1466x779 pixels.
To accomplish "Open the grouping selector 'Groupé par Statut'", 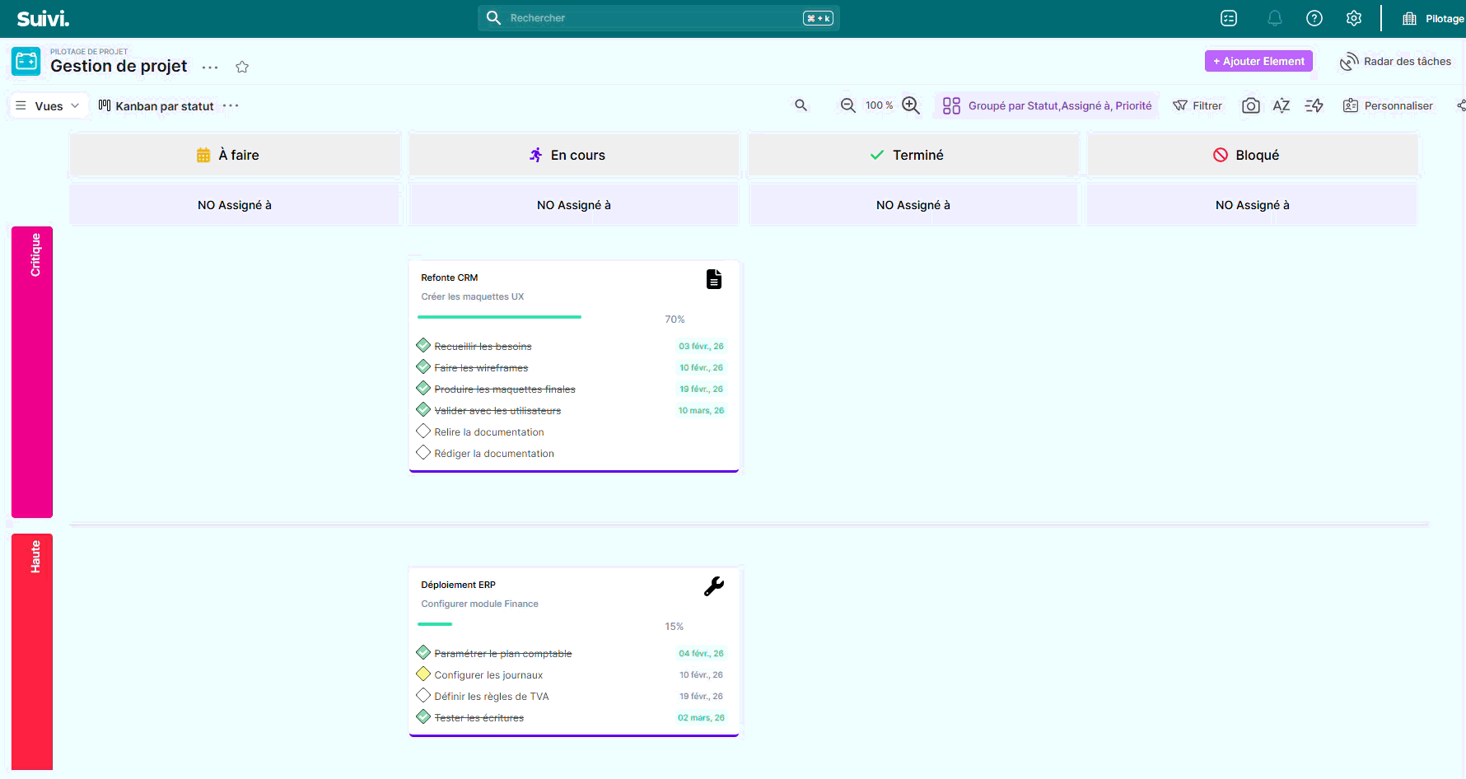I will pyautogui.click(x=1048, y=105).
